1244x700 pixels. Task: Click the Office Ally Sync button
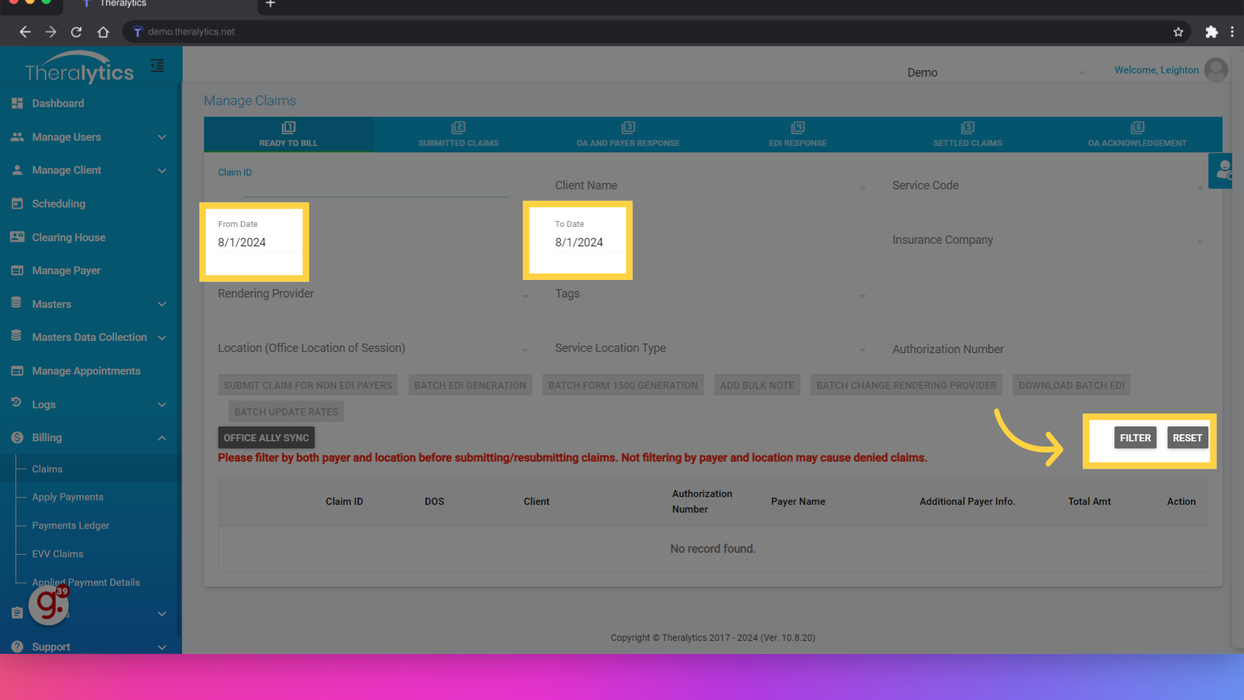(266, 437)
